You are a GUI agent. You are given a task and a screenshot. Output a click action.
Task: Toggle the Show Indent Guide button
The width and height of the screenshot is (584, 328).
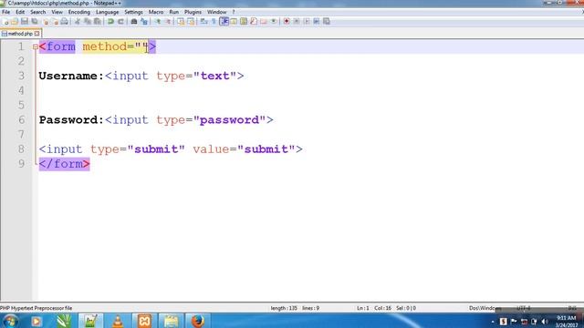click(x=224, y=22)
